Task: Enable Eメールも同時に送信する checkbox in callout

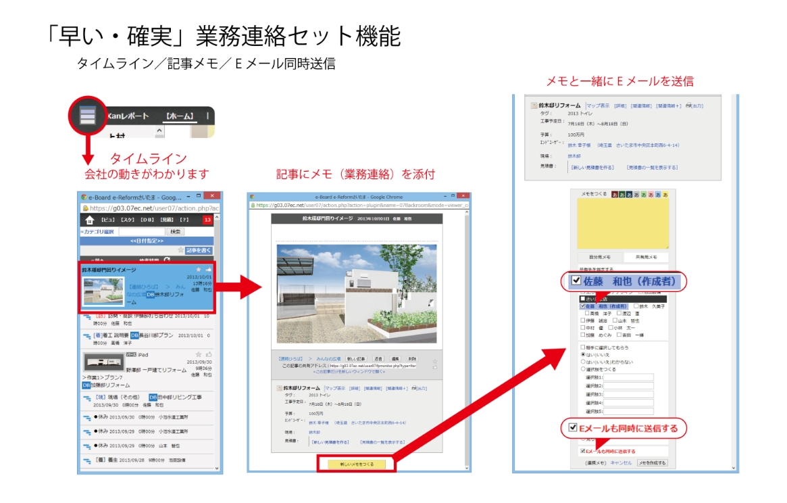Action: pyautogui.click(x=573, y=428)
